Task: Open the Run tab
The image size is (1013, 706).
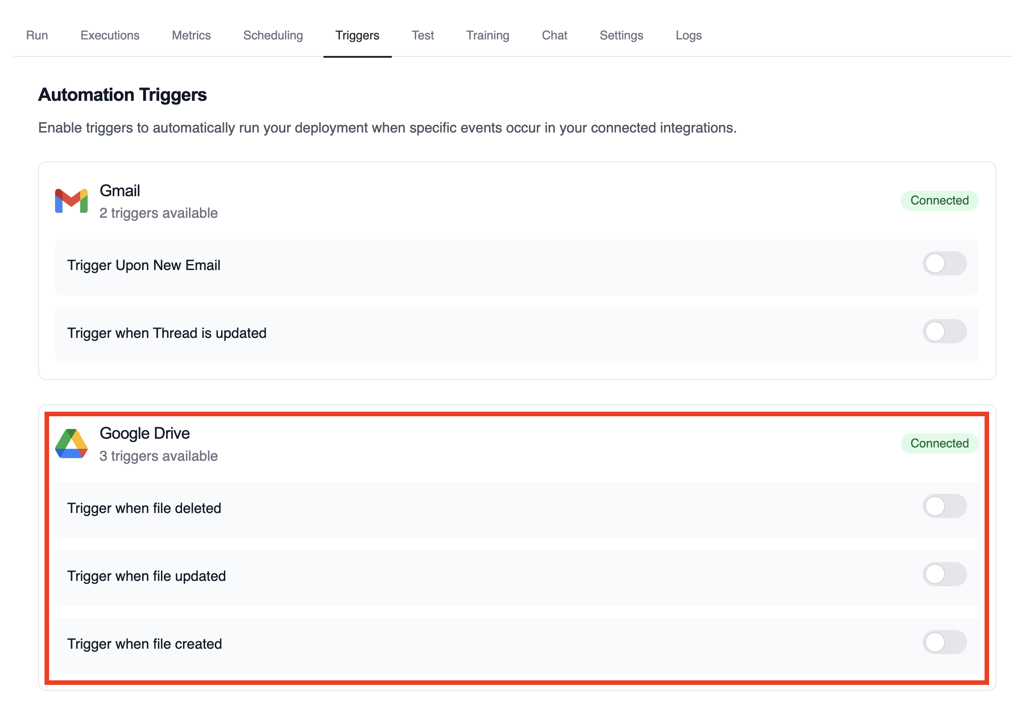Action: point(37,35)
